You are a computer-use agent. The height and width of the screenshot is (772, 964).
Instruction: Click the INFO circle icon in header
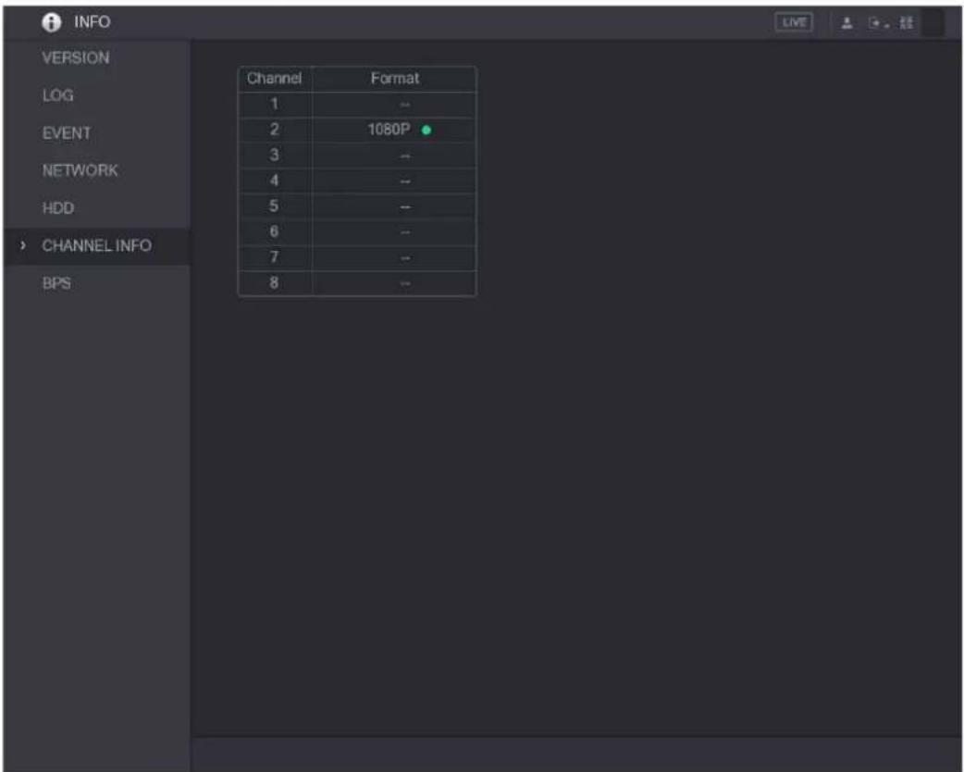(52, 23)
